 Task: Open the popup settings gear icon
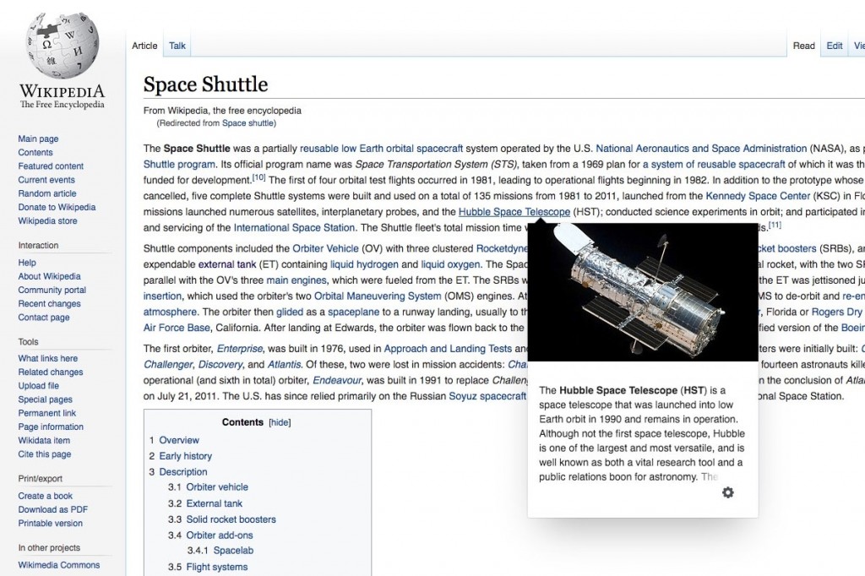coord(727,492)
